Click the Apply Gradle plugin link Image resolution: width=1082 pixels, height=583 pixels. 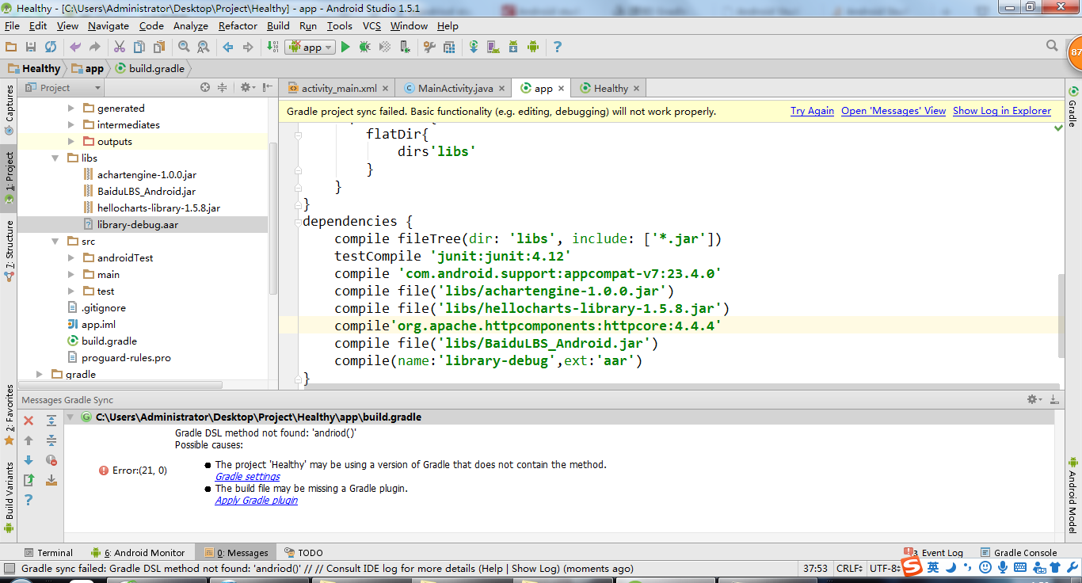pyautogui.click(x=257, y=501)
